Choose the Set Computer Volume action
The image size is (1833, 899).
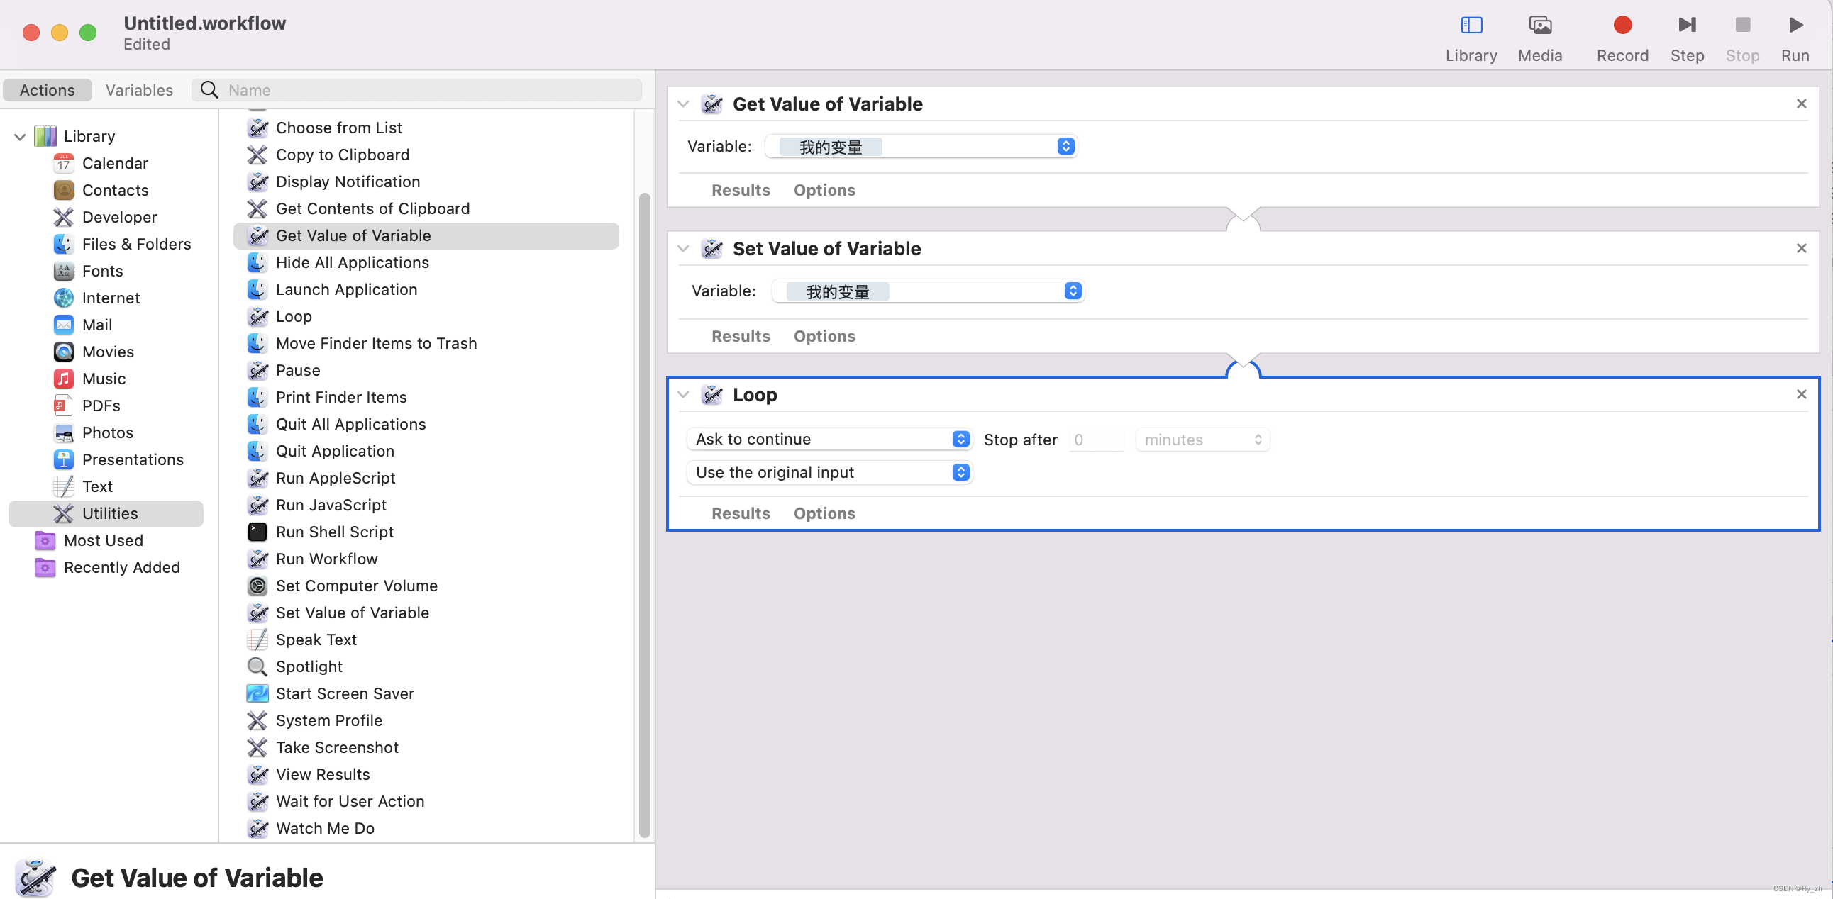(356, 586)
